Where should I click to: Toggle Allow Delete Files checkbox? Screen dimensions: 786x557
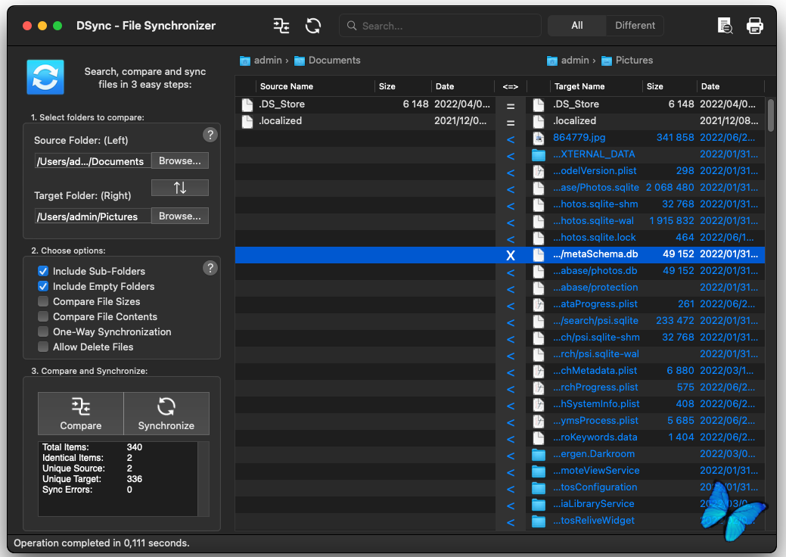(x=44, y=347)
